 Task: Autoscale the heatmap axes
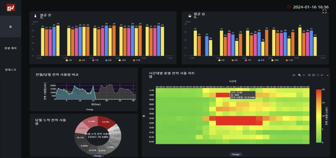click(x=318, y=75)
